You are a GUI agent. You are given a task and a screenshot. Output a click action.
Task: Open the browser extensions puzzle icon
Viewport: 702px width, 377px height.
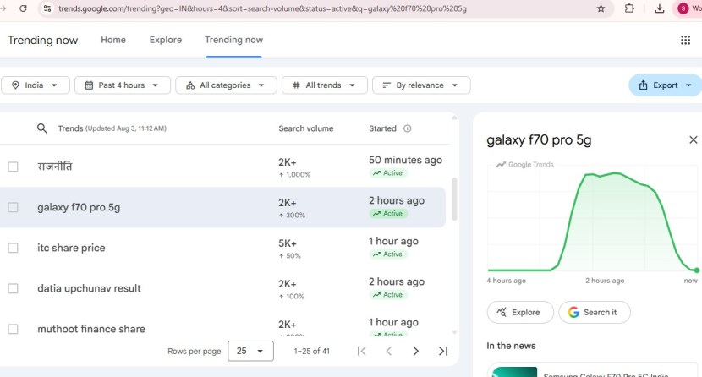point(629,8)
